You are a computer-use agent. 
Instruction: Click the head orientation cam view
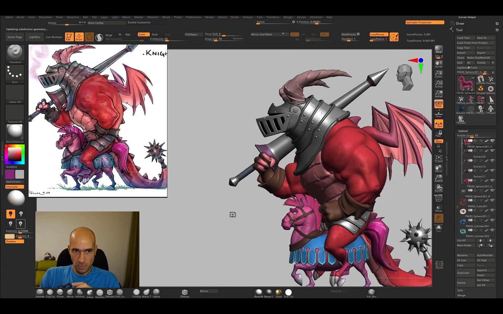(404, 77)
